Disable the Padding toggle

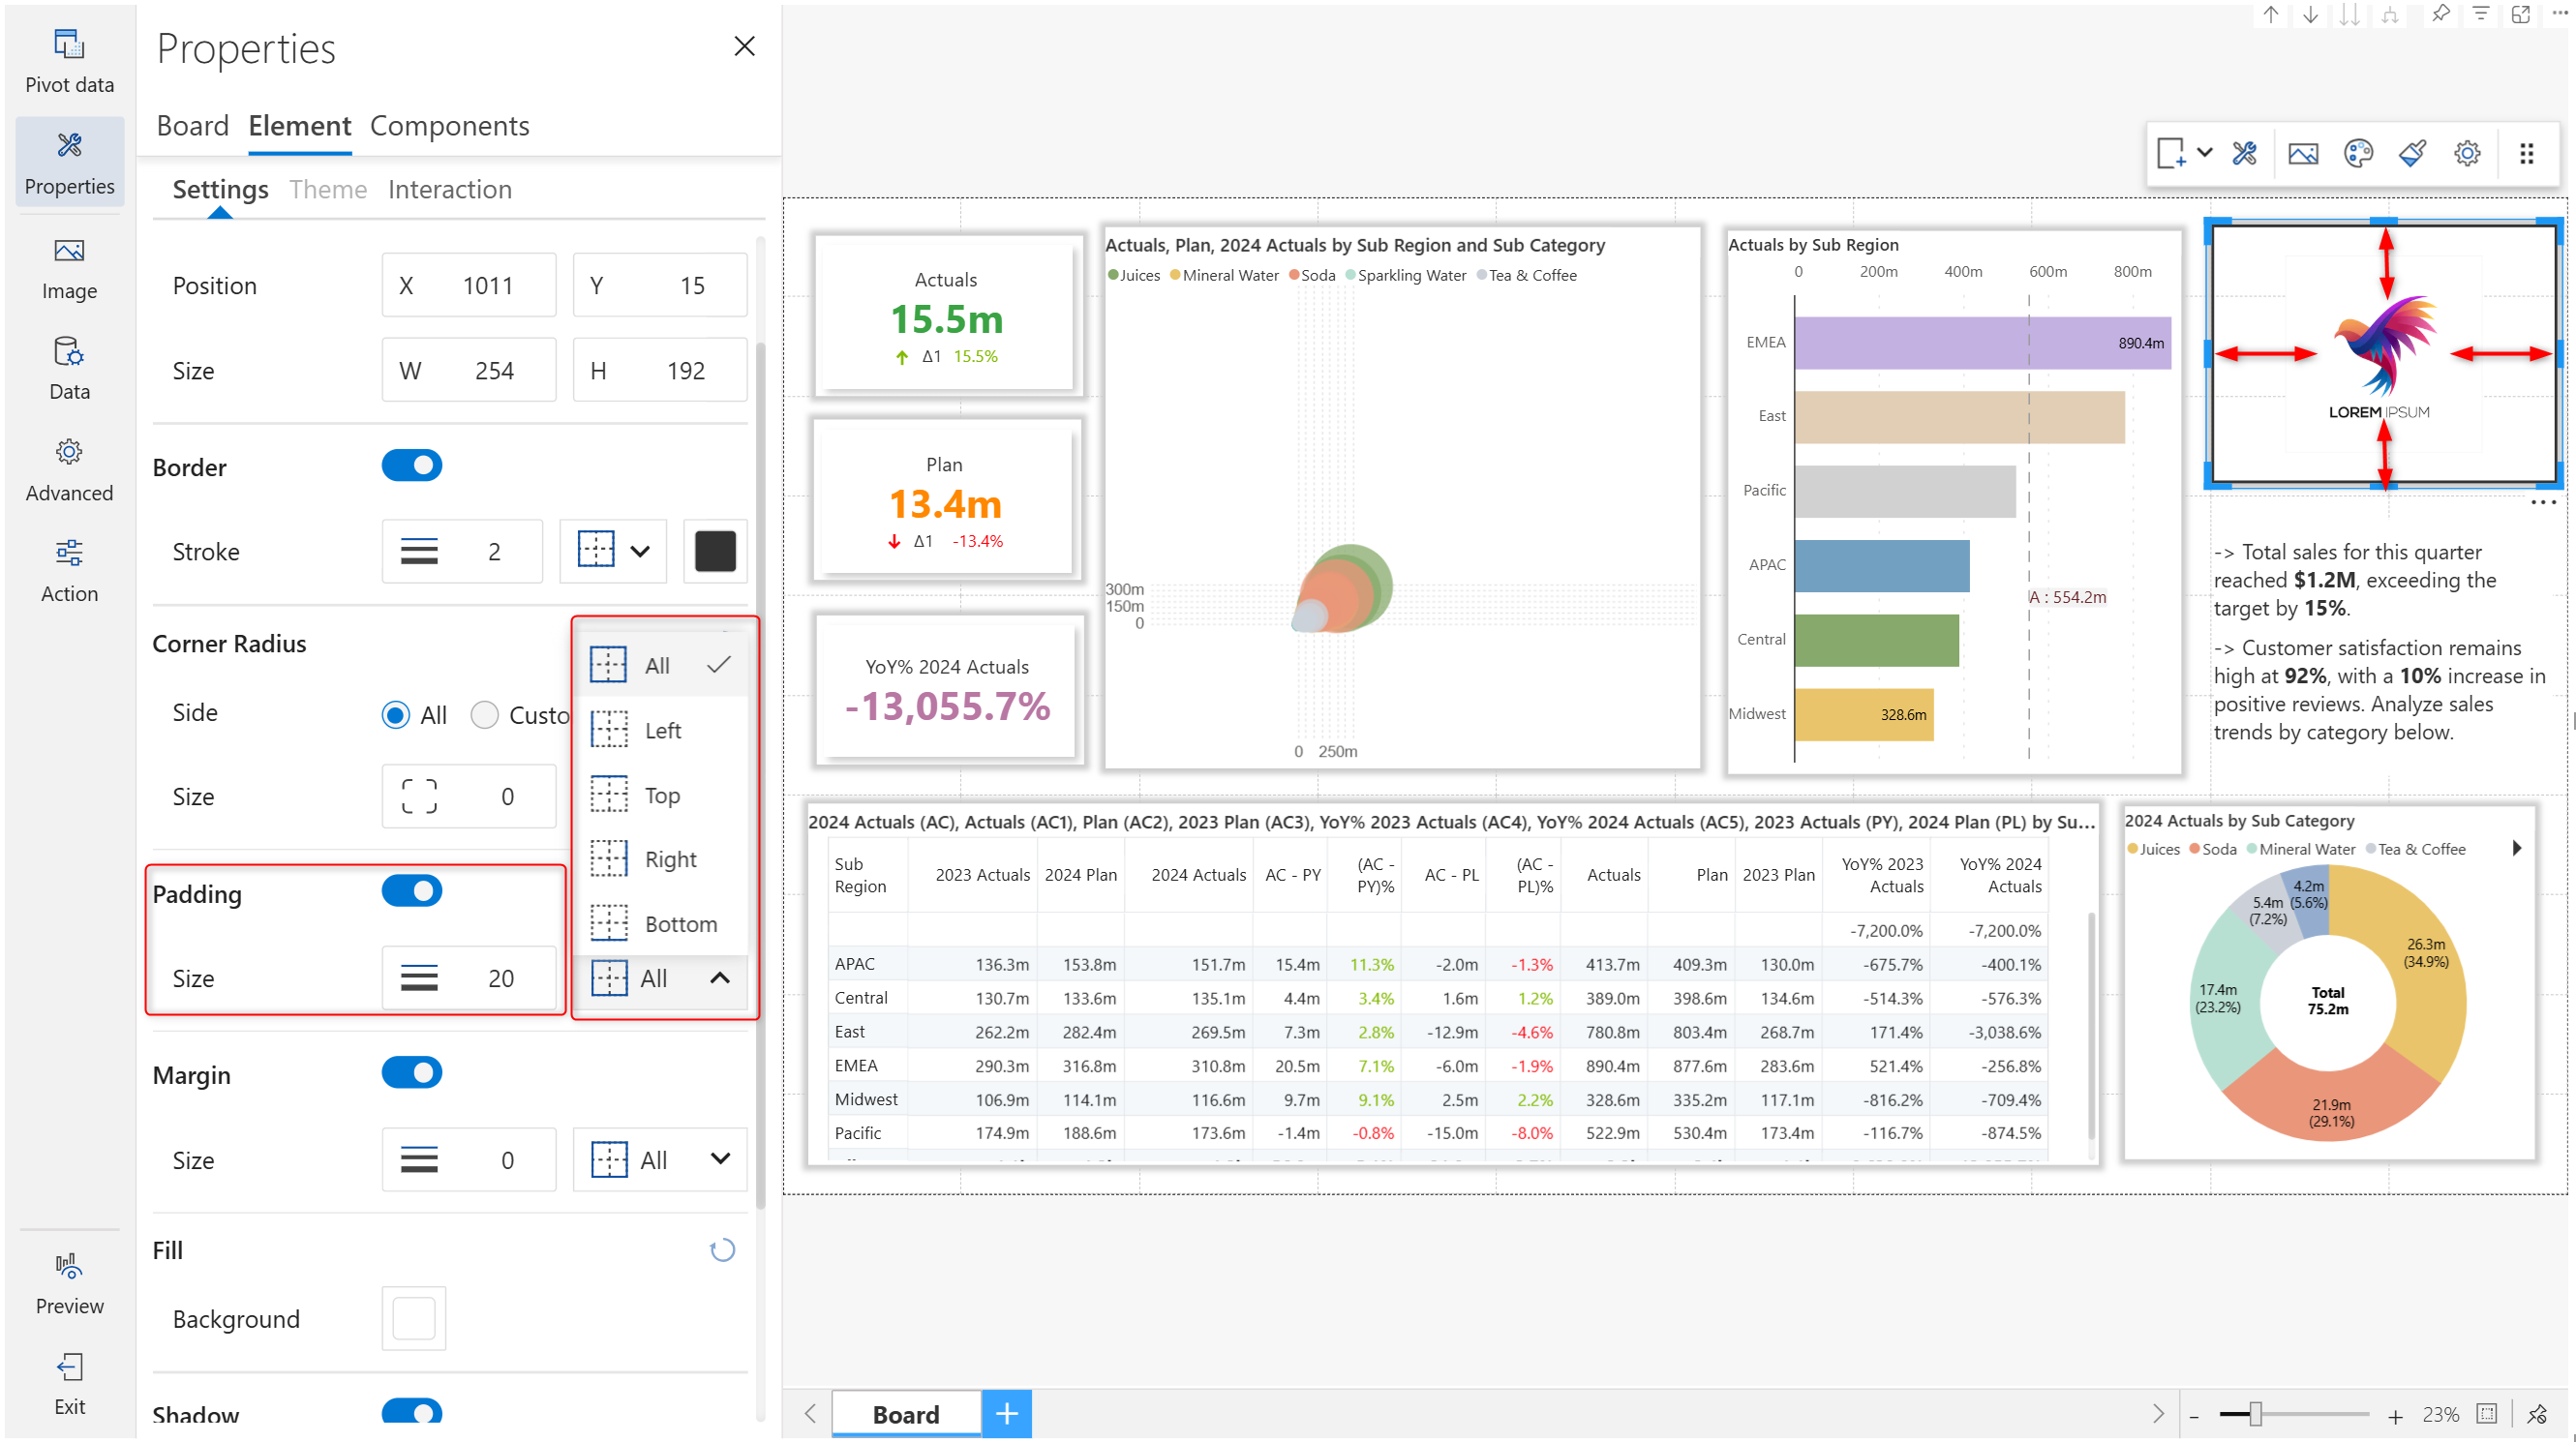pos(411,891)
